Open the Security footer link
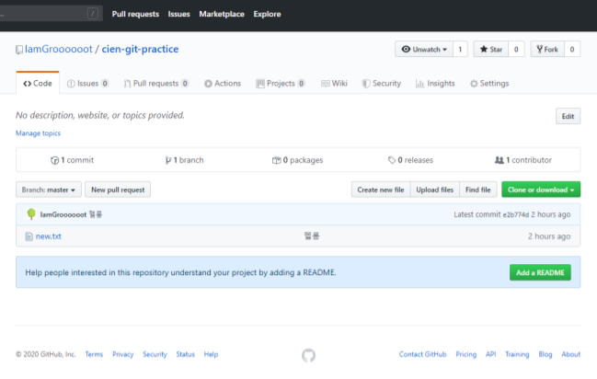Image resolution: width=597 pixels, height=379 pixels. tap(155, 354)
